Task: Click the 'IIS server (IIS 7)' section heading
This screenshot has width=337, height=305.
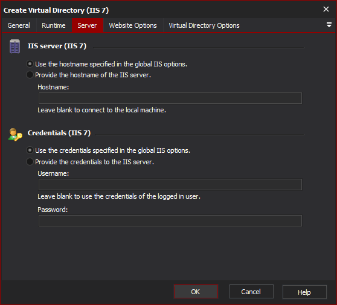Action: [57, 46]
